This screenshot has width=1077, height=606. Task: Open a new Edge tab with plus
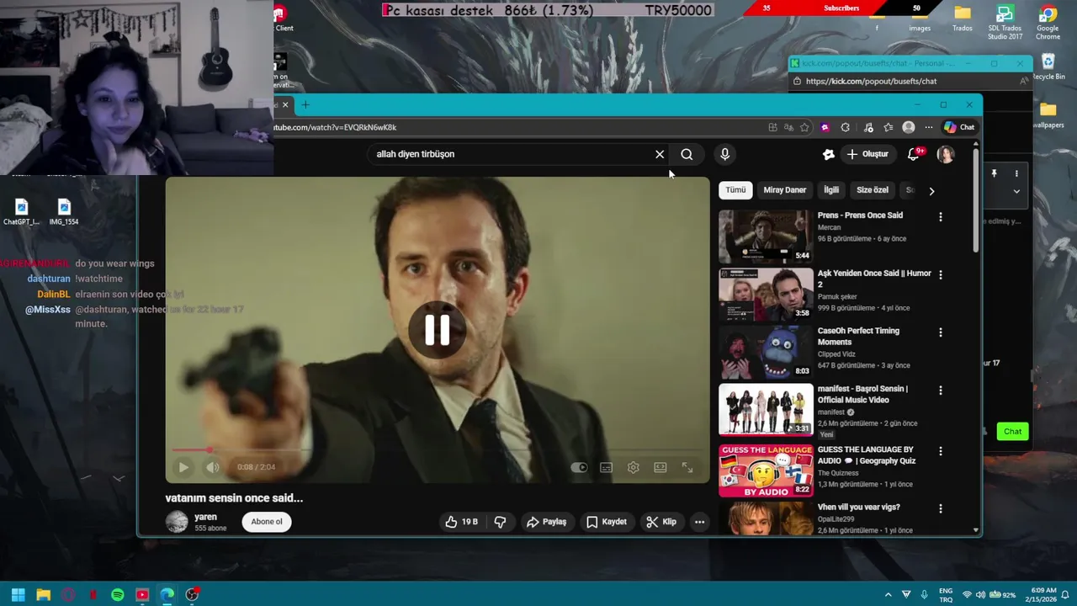[305, 104]
